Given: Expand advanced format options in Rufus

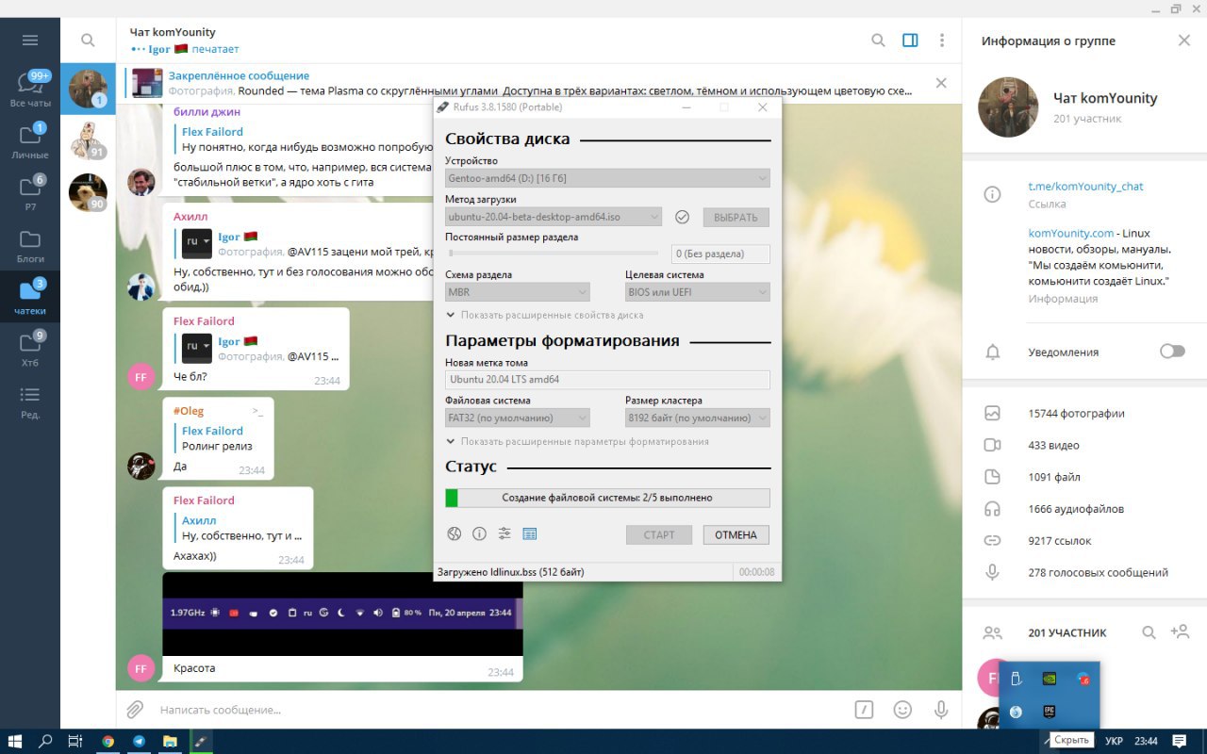Looking at the screenshot, I should pyautogui.click(x=577, y=441).
